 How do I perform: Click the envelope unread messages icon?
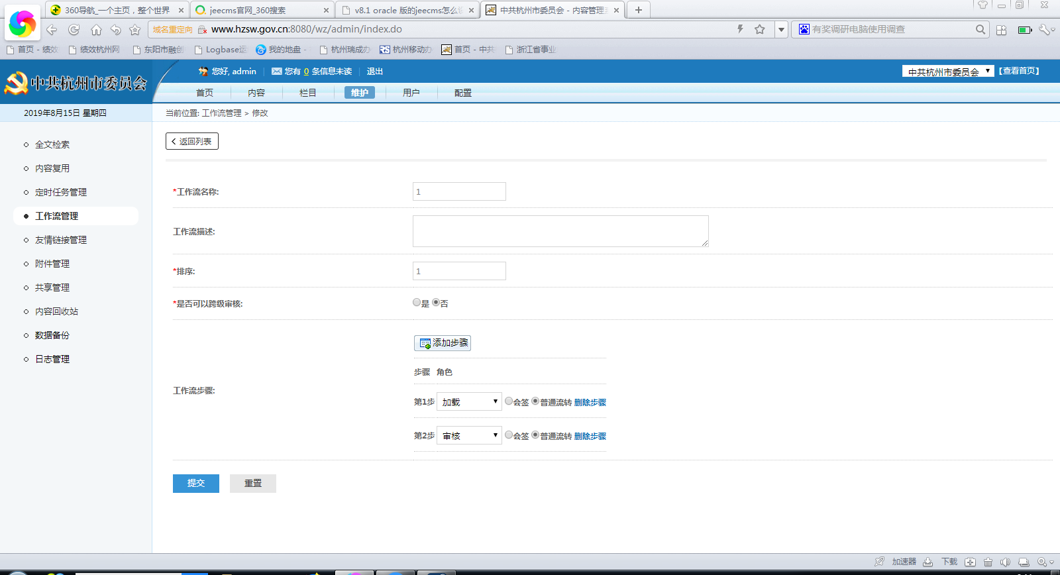(277, 71)
